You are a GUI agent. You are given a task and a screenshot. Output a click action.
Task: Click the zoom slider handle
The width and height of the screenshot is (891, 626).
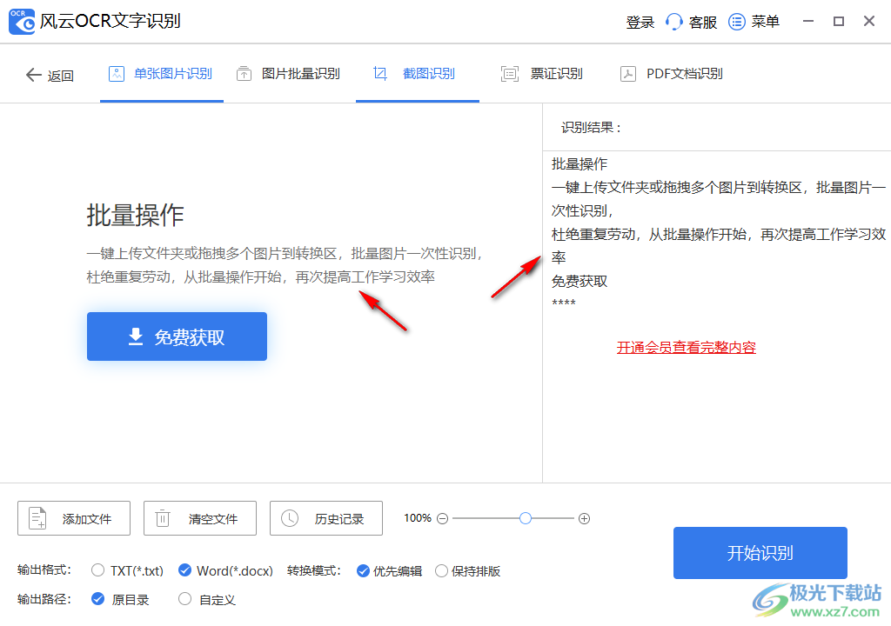(x=525, y=518)
